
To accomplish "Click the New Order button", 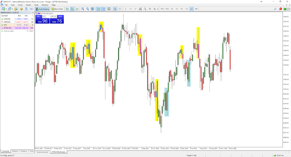I will pos(57,9).
